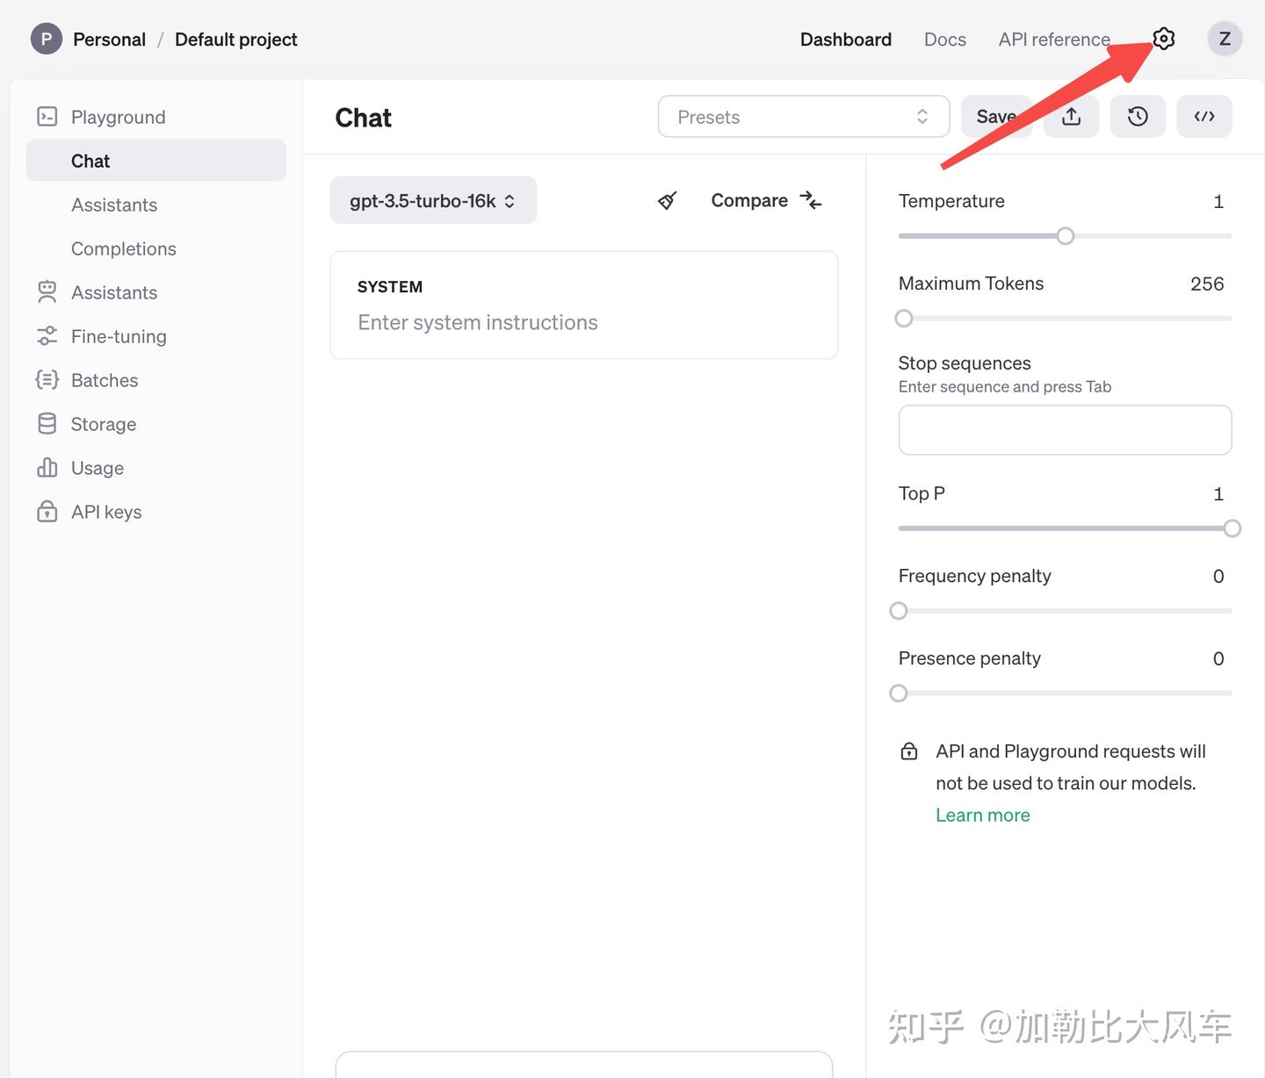Click the Save button
This screenshot has width=1265, height=1078.
pyautogui.click(x=996, y=116)
